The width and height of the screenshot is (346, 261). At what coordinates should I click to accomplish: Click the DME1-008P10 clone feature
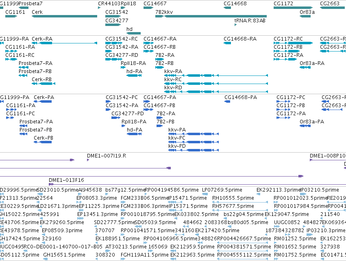tap(328, 160)
